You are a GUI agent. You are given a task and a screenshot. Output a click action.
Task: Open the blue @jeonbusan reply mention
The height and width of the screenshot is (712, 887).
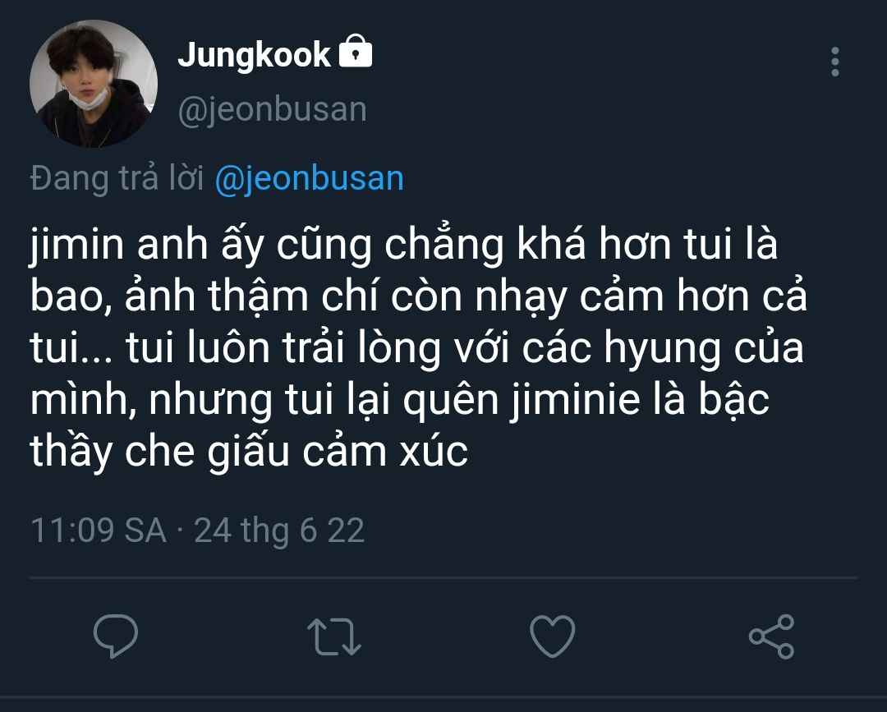[309, 178]
